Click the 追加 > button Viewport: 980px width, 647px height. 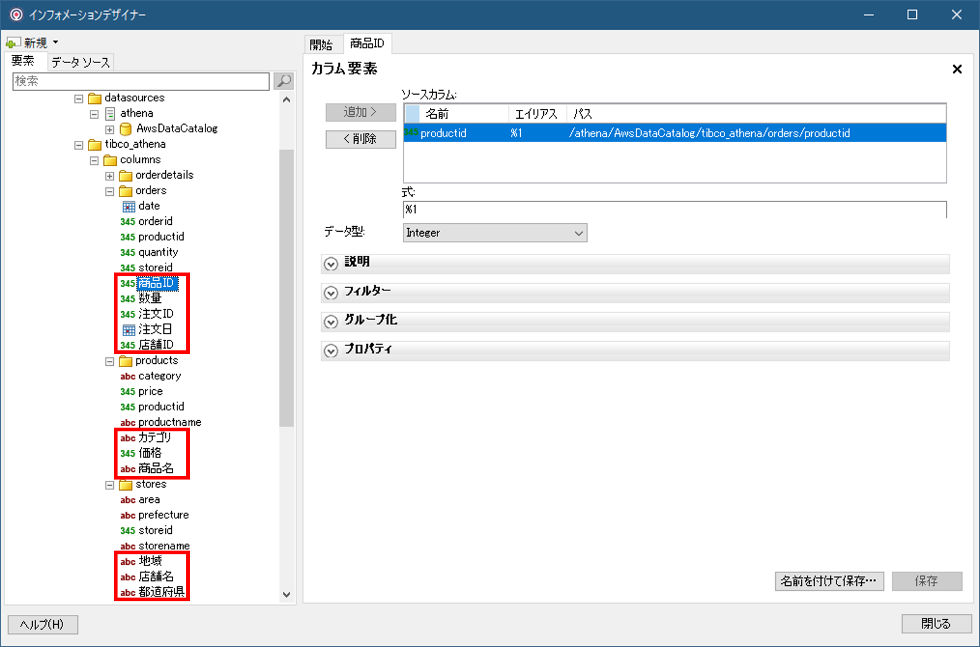tap(361, 112)
